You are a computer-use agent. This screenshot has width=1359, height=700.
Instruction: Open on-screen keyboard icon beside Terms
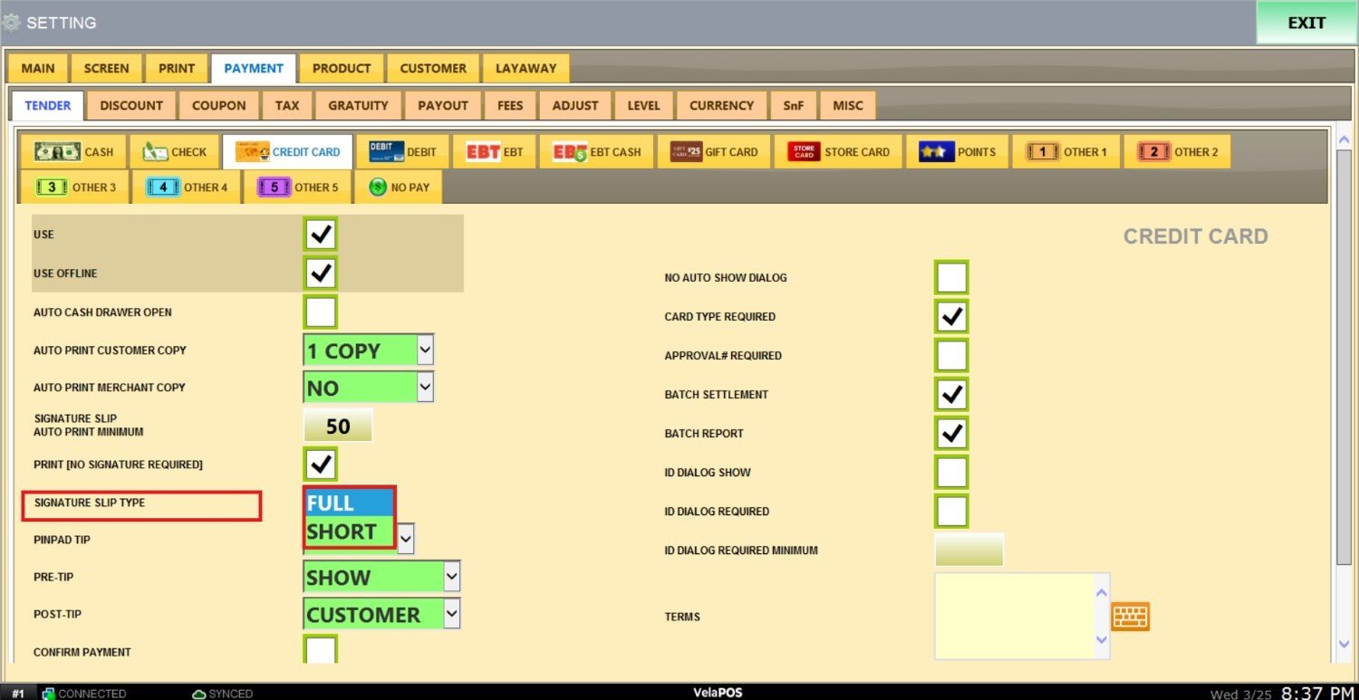(x=1130, y=617)
